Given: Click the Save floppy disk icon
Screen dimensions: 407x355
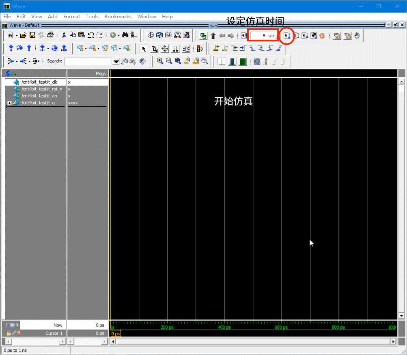Looking at the screenshot, I should pos(32,35).
